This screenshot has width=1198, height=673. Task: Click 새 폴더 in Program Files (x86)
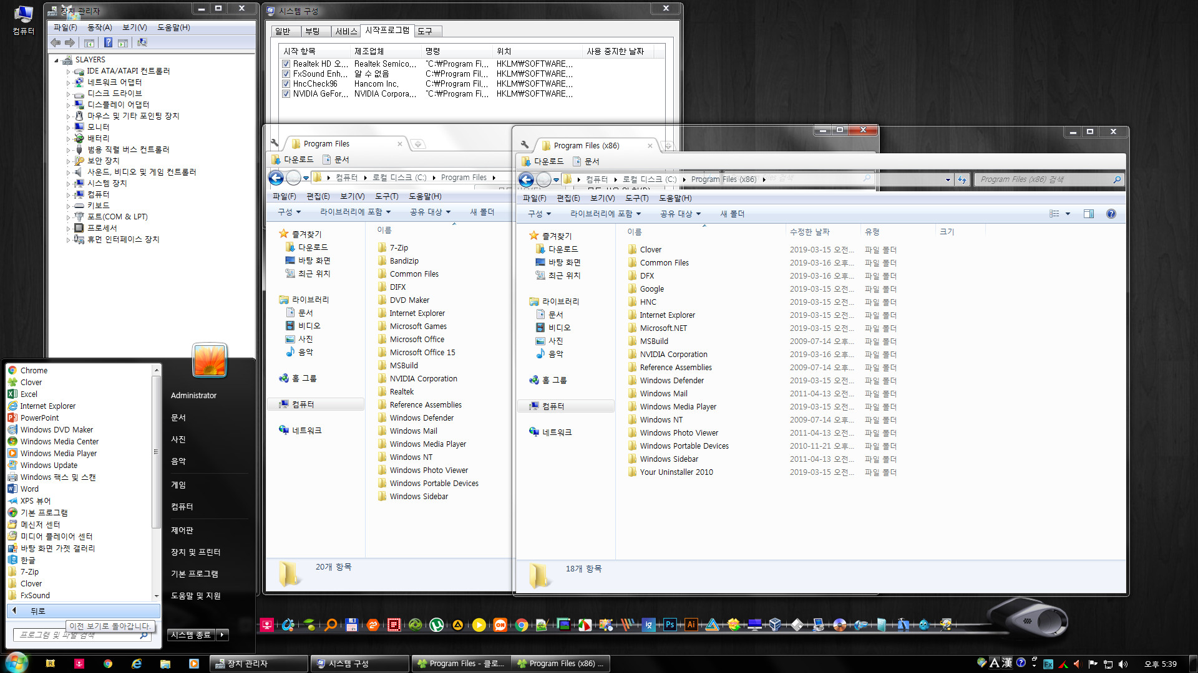[x=732, y=214]
